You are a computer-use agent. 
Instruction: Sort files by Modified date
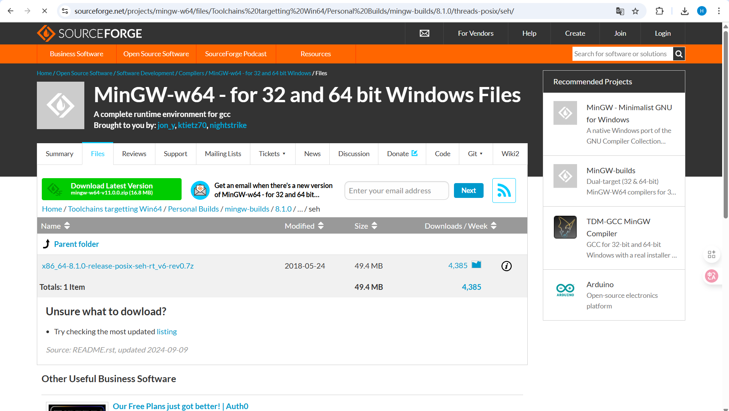tap(304, 226)
